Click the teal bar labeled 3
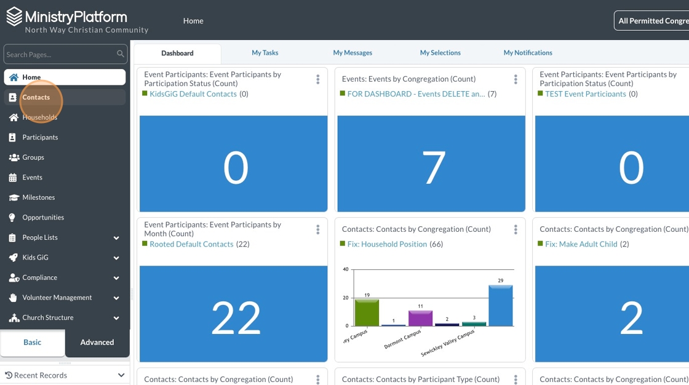 (x=474, y=324)
